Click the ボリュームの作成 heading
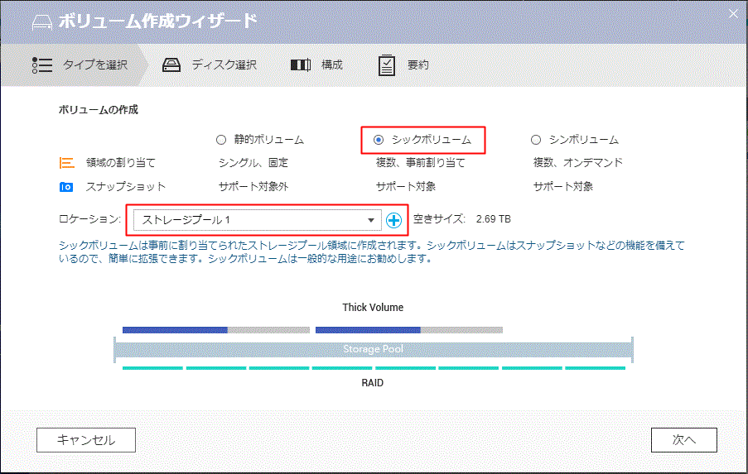748x474 pixels. point(99,110)
